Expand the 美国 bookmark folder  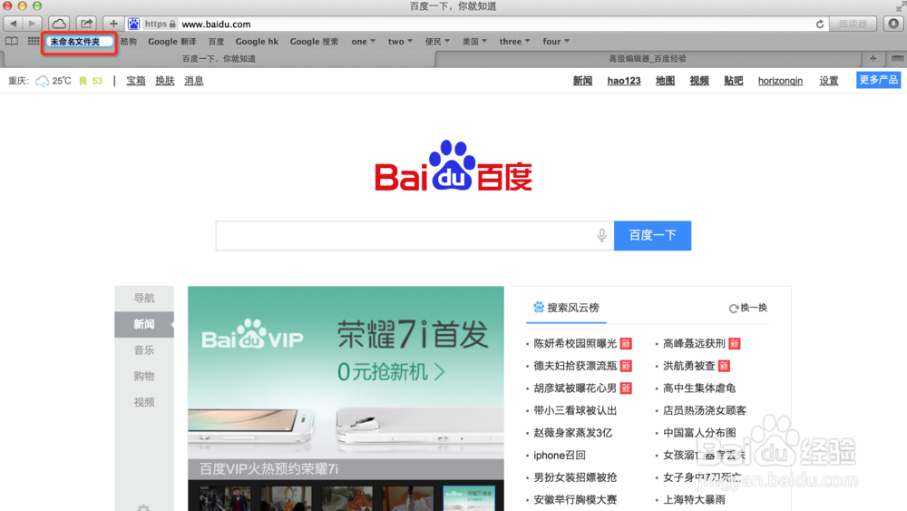click(475, 41)
